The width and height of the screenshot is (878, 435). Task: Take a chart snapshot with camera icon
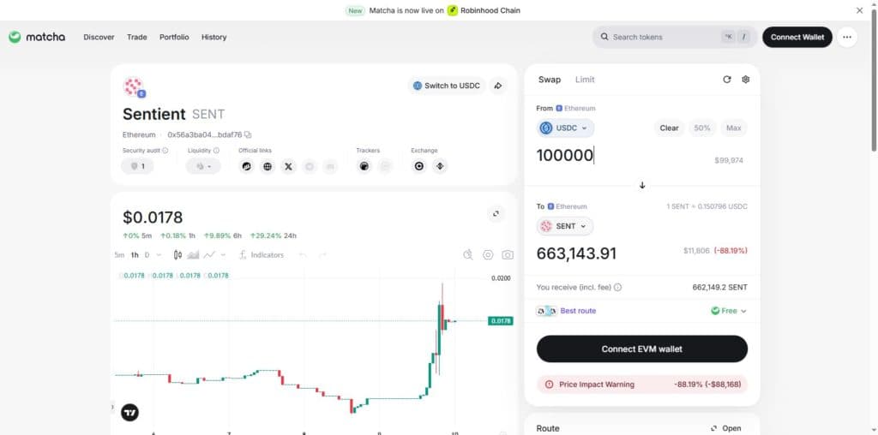(x=508, y=255)
